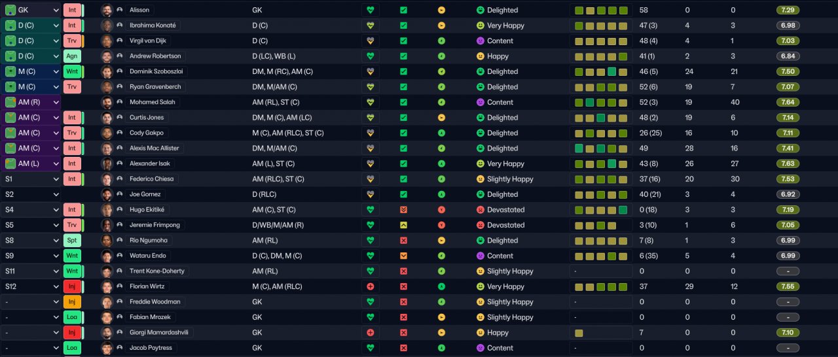838x357 pixels.
Task: Click the Inj status tag for Freddie Woodman
Action: (72, 302)
